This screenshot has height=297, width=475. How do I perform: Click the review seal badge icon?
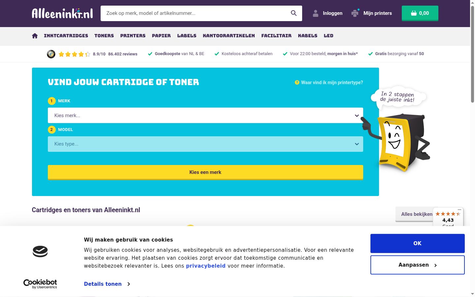click(51, 54)
